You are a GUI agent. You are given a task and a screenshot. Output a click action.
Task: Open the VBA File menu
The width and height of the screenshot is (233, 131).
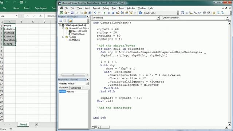(x=66, y=8)
